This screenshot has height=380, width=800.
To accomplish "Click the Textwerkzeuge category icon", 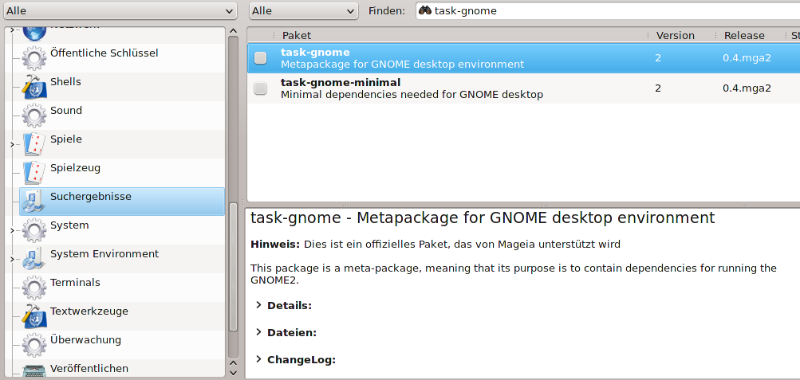I will pos(34,315).
